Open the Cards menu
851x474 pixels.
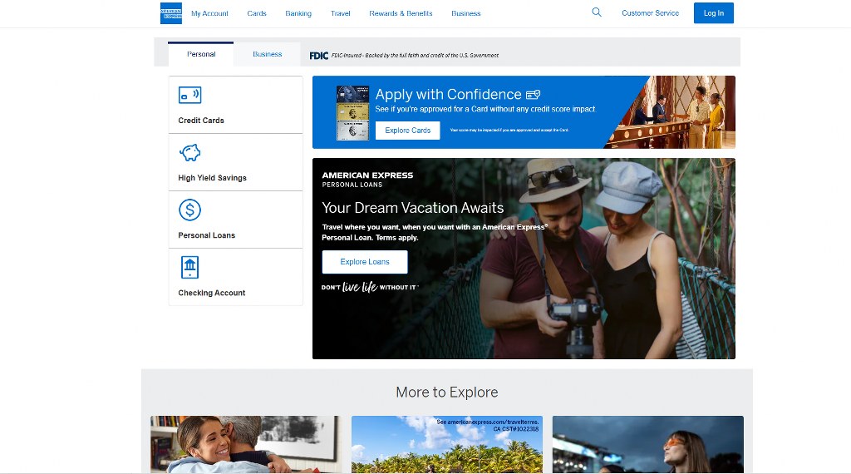257,13
